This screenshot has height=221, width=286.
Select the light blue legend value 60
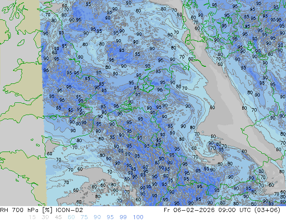[x=71, y=217]
